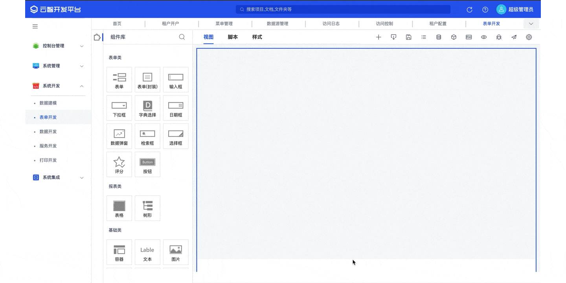Select the 按钮 Button component
The width and height of the screenshot is (566, 283).
(147, 164)
